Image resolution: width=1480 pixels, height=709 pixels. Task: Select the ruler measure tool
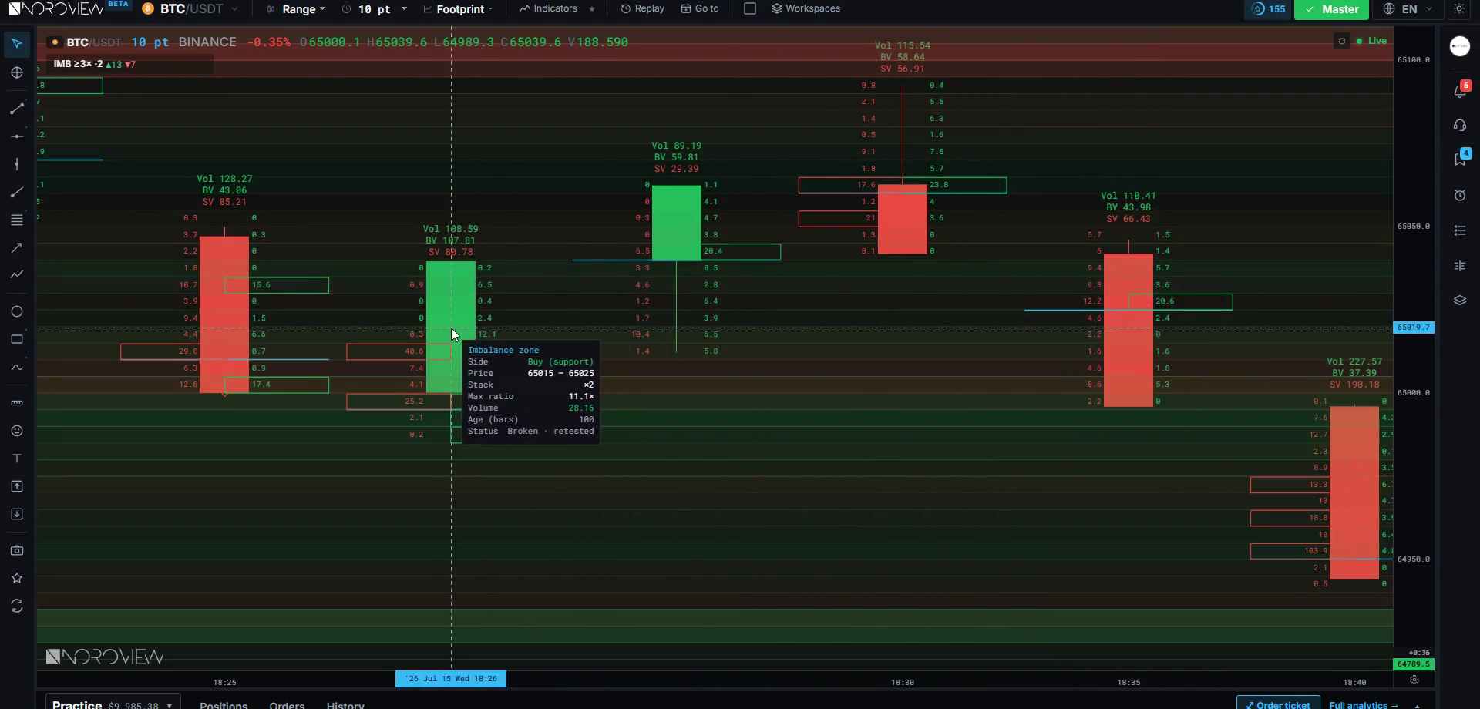[17, 403]
